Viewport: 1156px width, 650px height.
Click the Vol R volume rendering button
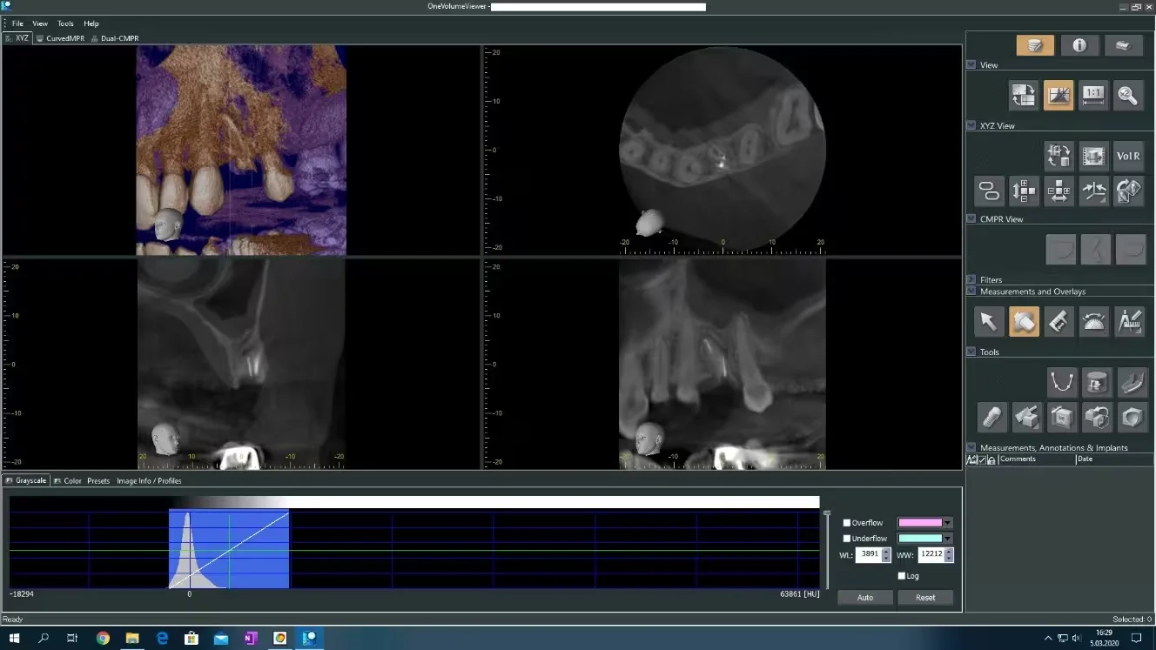pyautogui.click(x=1128, y=156)
